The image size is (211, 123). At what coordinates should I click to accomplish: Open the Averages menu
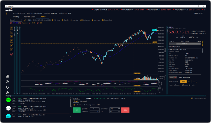pyautogui.click(x=96, y=20)
